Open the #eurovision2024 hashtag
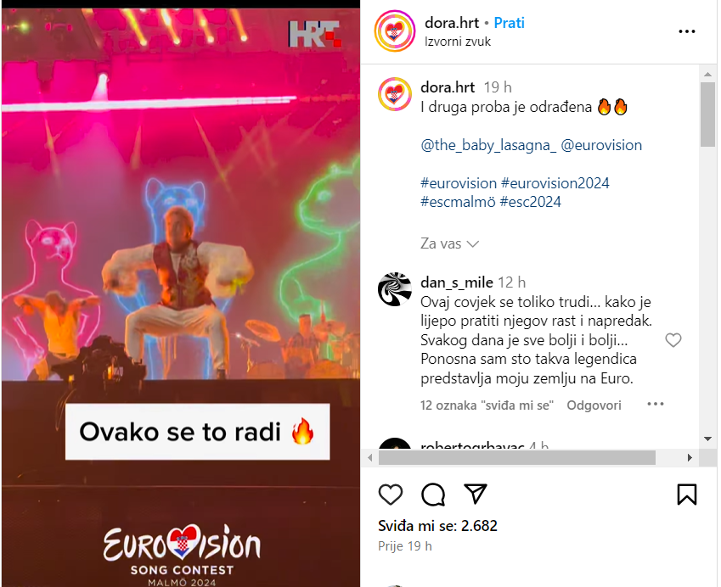Viewport: 721px width, 587px height. (555, 183)
